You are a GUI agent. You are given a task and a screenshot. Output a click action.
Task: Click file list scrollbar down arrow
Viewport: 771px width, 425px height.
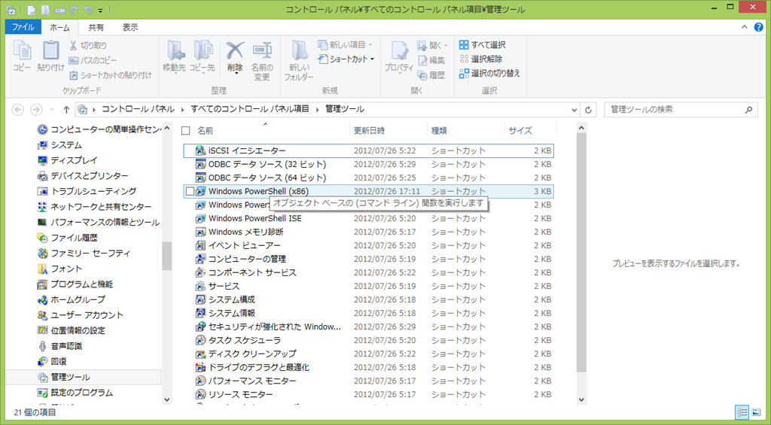(x=581, y=399)
